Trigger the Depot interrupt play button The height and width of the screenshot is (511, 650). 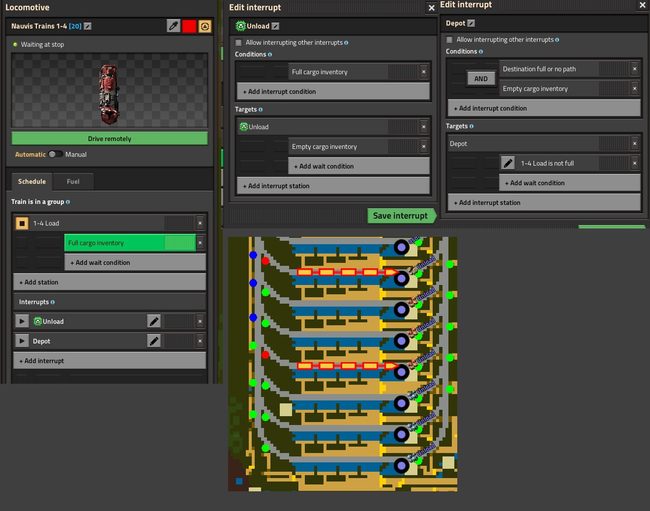coord(22,341)
